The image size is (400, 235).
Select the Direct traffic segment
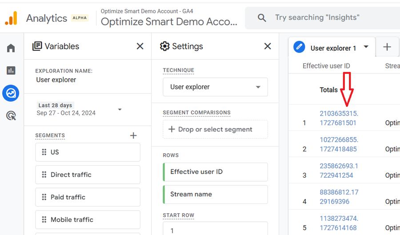point(88,175)
